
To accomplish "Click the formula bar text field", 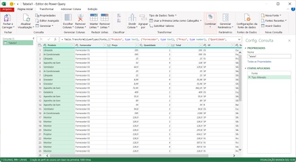I will (x=149, y=39).
